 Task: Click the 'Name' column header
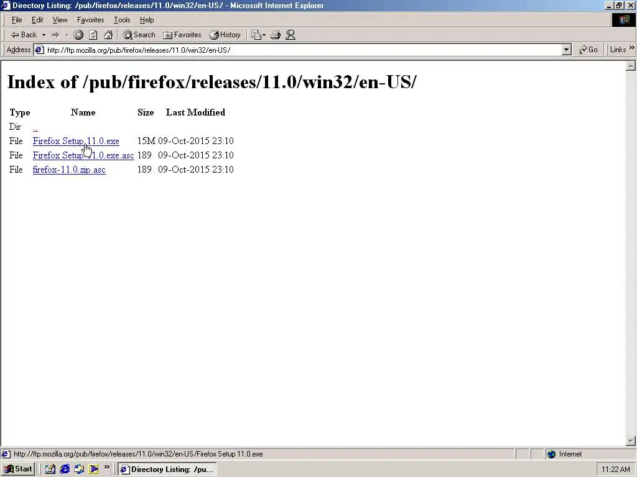(83, 112)
